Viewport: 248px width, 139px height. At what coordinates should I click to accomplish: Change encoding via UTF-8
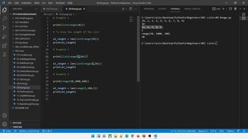point(213,131)
